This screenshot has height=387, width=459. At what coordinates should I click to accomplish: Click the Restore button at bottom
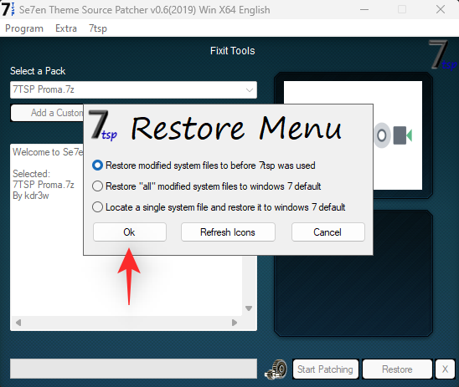397,369
